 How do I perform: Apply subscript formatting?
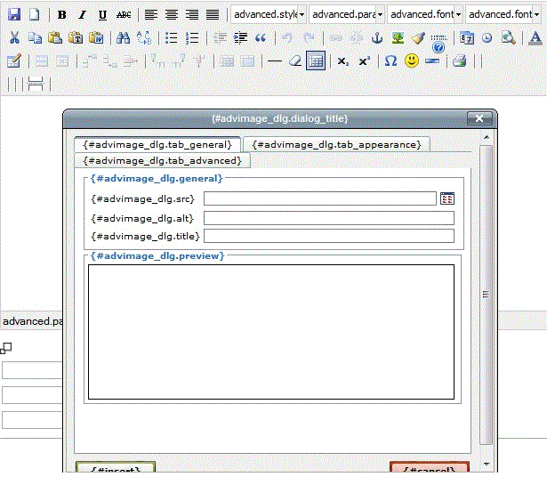tap(342, 61)
